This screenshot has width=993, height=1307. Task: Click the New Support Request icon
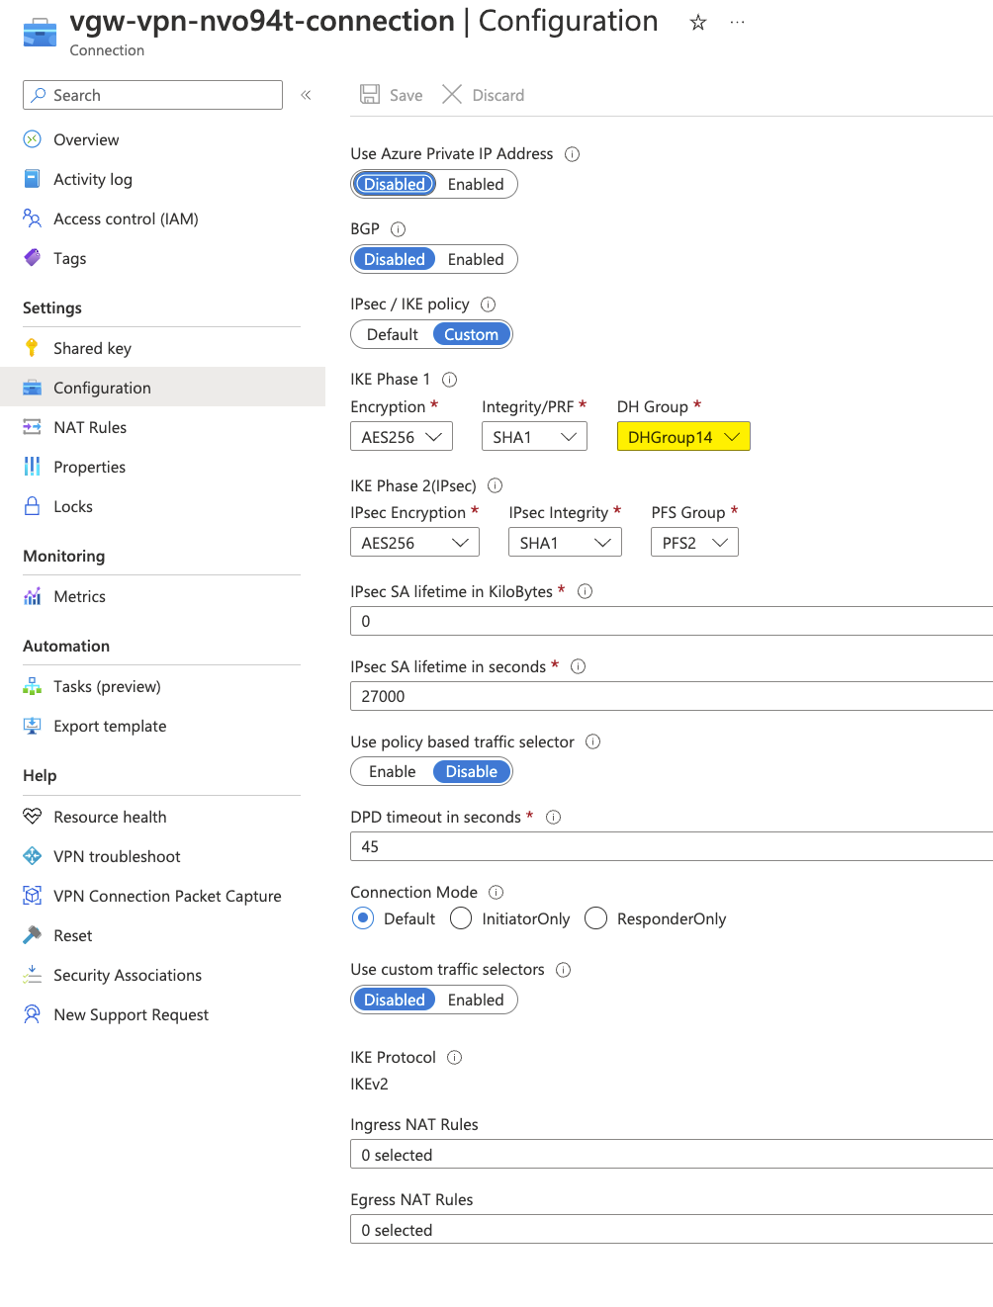[33, 1014]
